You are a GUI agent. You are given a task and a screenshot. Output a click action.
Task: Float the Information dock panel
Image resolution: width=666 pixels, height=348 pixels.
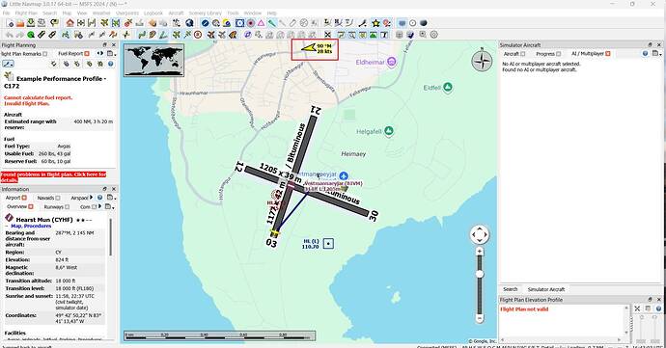tap(105, 189)
